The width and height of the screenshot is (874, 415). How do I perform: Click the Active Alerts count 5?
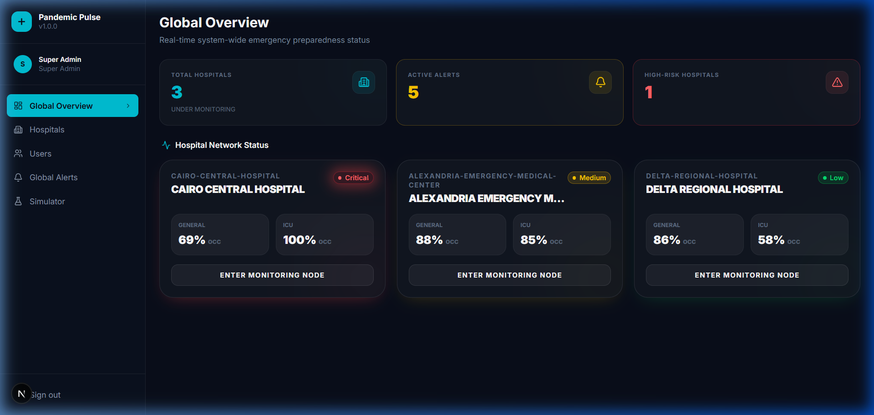click(x=413, y=92)
